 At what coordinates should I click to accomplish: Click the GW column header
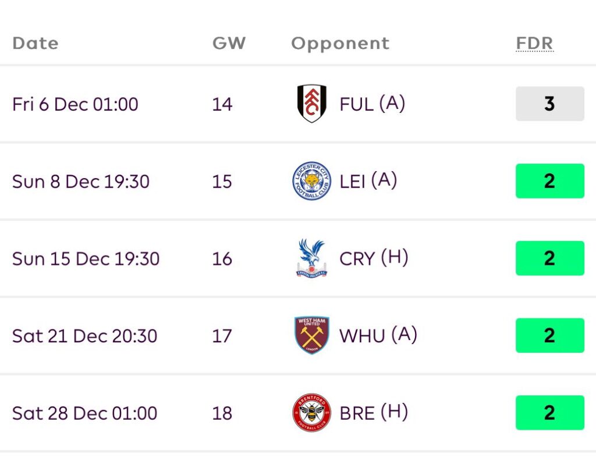(229, 44)
